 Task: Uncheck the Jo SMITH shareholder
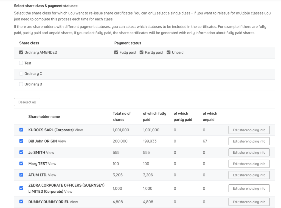pyautogui.click(x=21, y=152)
